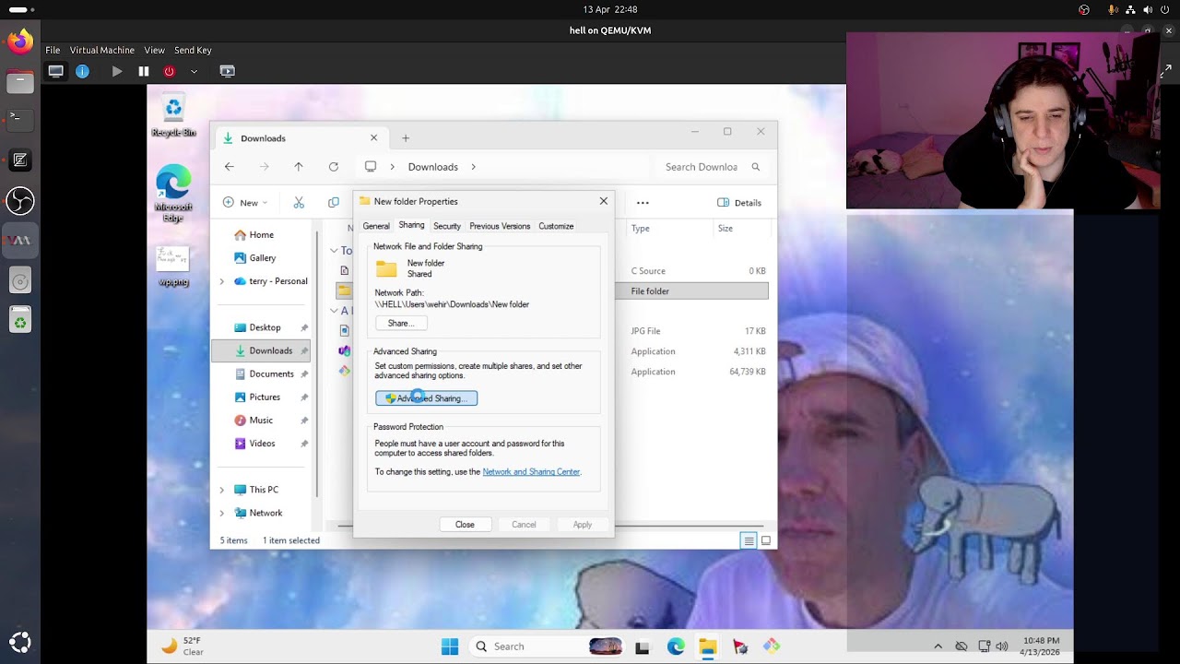Viewport: 1180px width, 664px height.
Task: Switch to the Previous Versions tab
Action: 500,226
